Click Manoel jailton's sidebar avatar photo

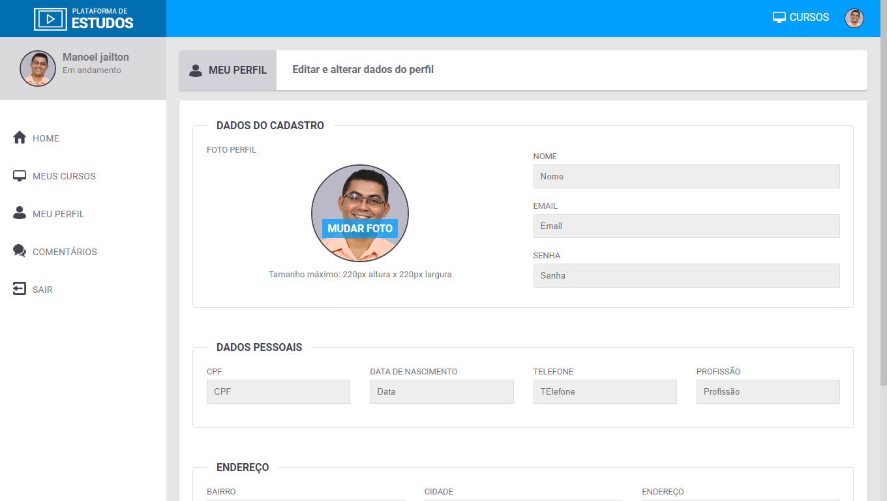38,68
